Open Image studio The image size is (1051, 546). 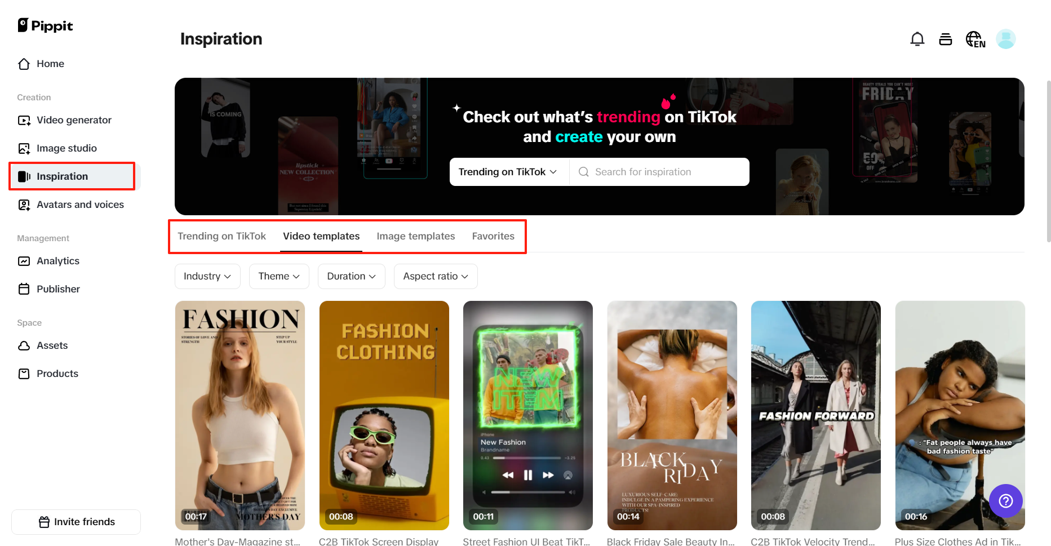[x=66, y=148]
